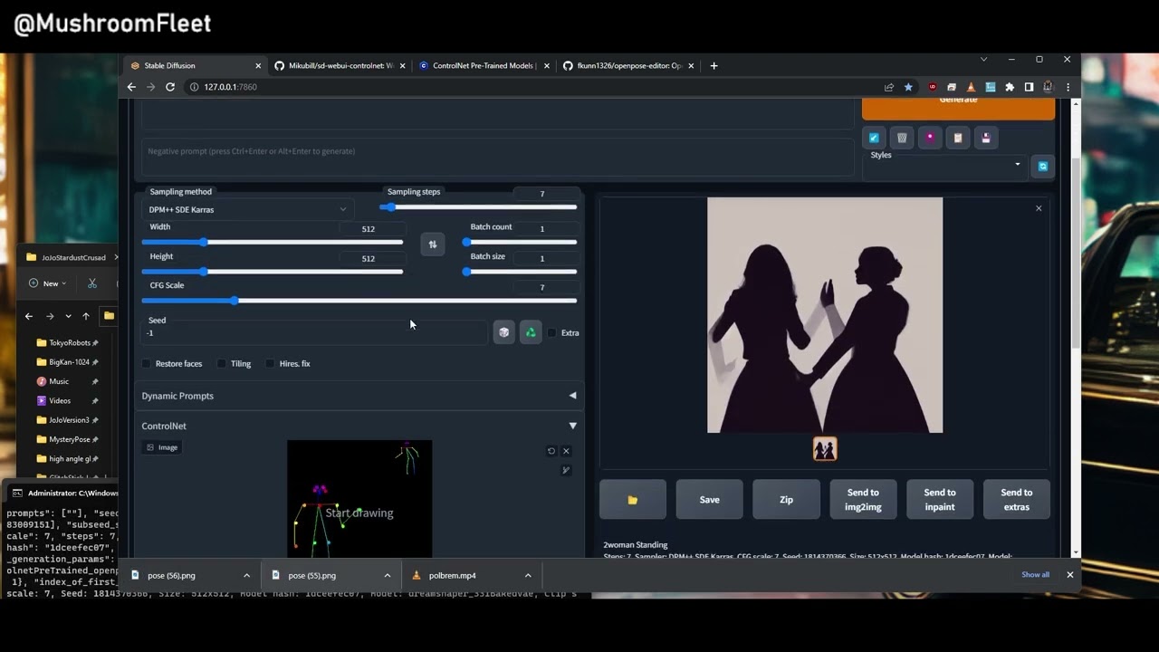The height and width of the screenshot is (652, 1159).
Task: Refresh the Styles list
Action: point(1043,167)
